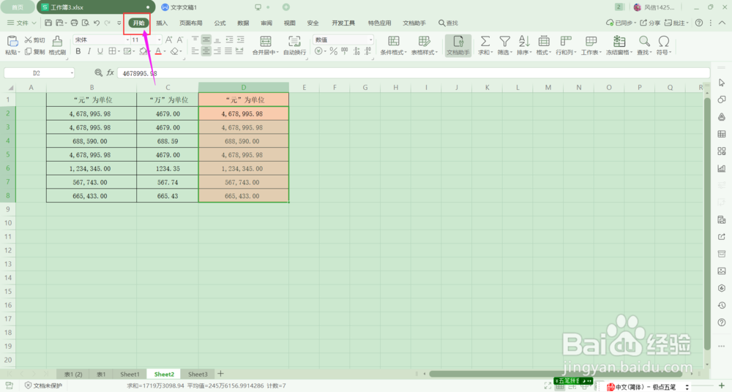Screen dimensions: 732x392
Task: Open the number format 数值 dropdown
Action: tap(370, 39)
